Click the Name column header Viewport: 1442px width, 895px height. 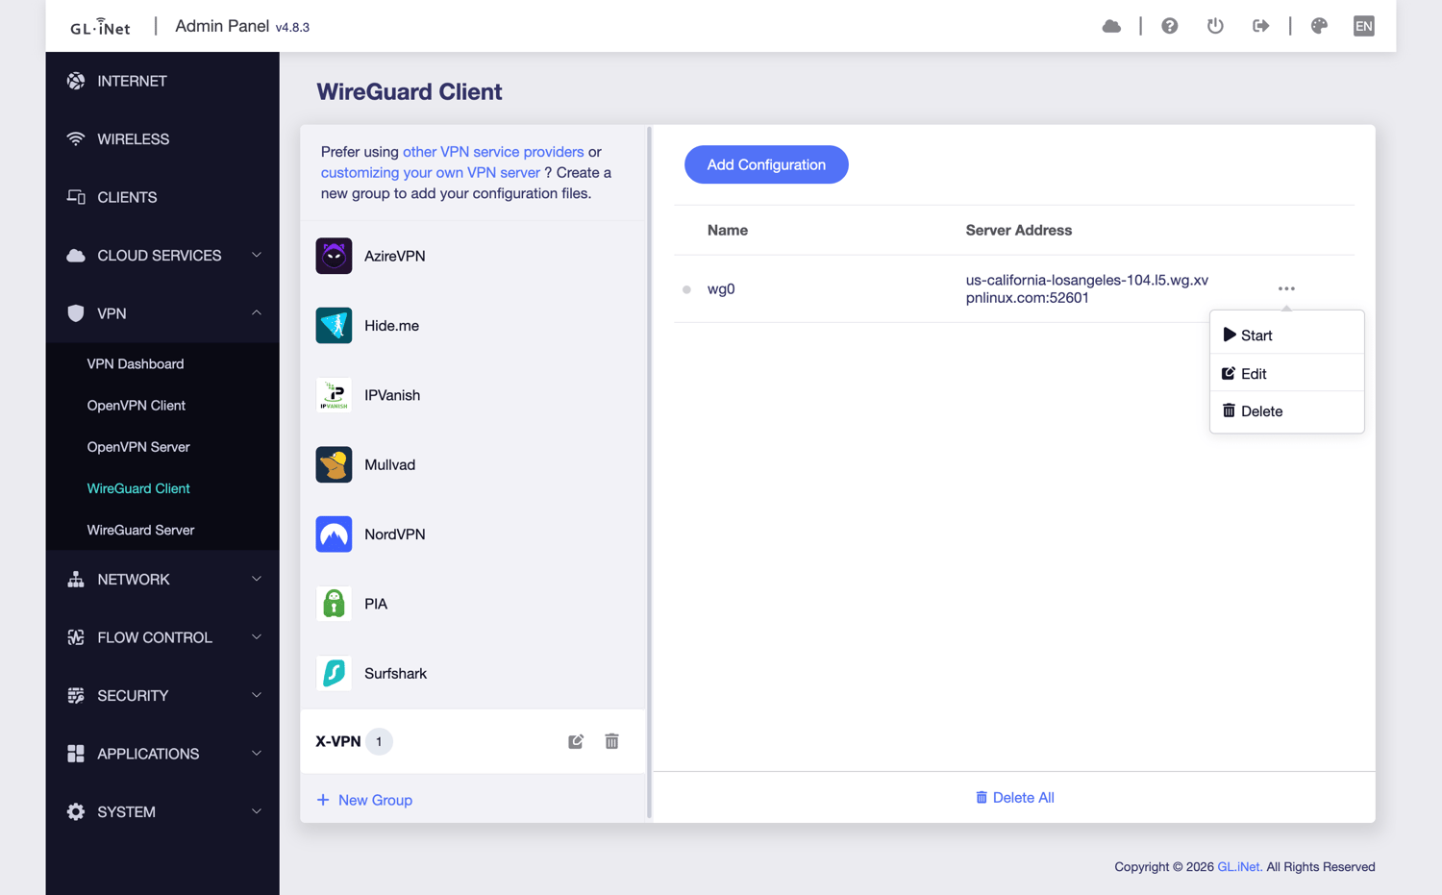coord(728,230)
